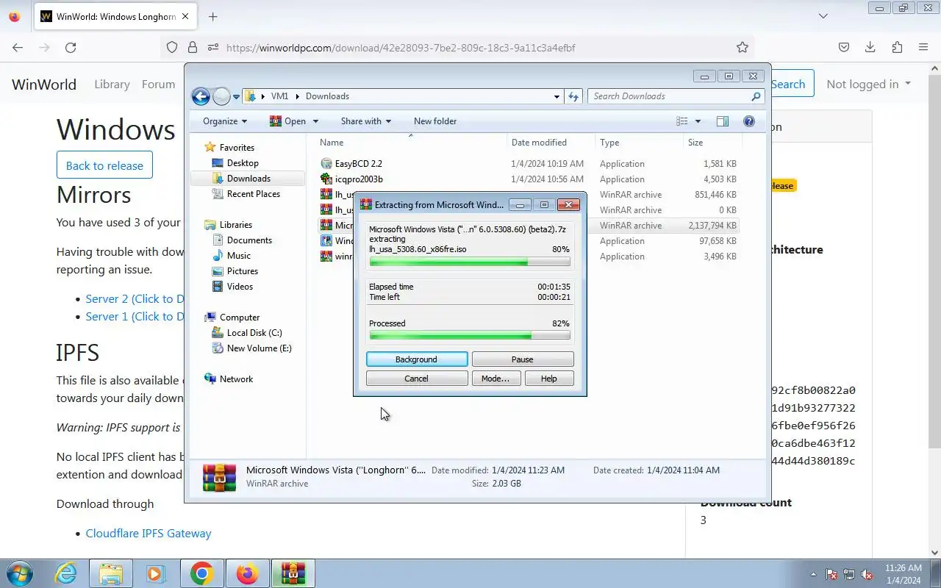941x588 pixels.
Task: Reload the Firefox page
Action: 71,47
